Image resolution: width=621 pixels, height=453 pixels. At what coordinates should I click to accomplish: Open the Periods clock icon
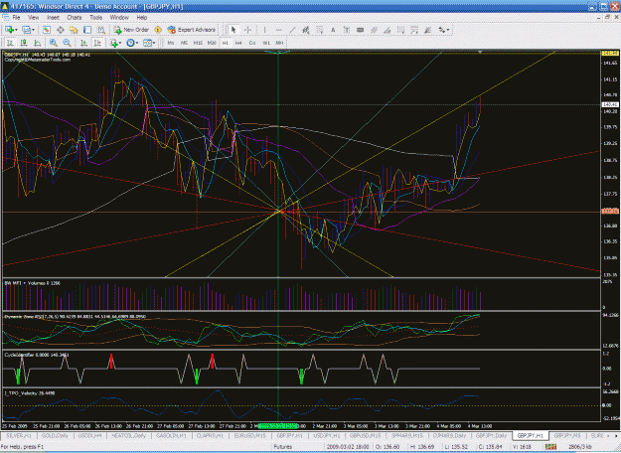click(130, 43)
